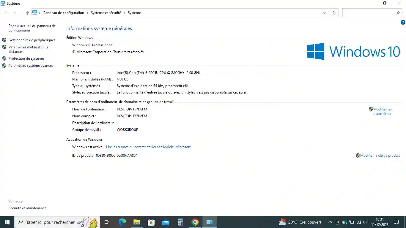Click the 64 bits system type value

[x=152, y=86]
